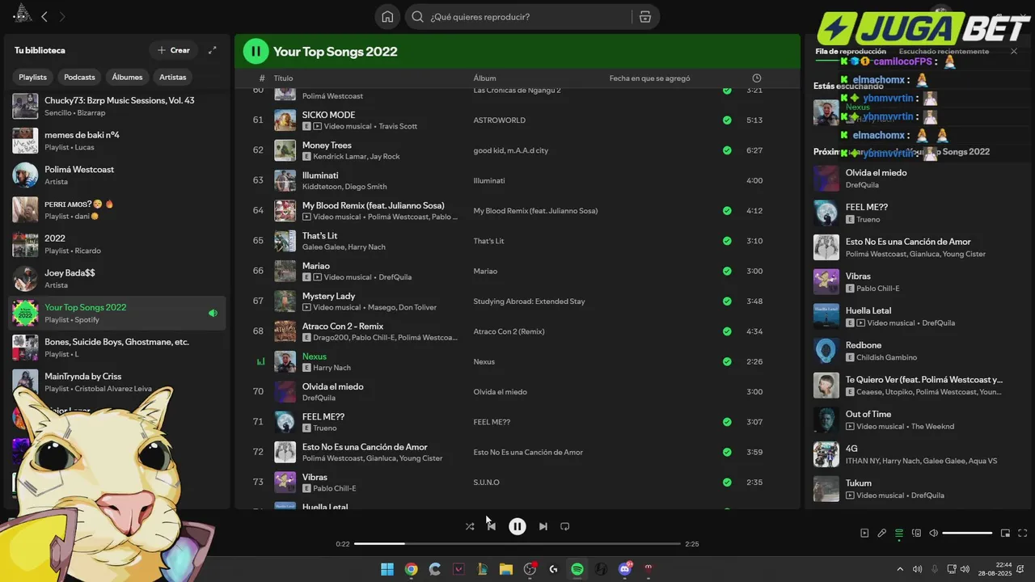Open the ASTROWORLD album link
Viewport: 1035px width, 582px height.
point(499,120)
